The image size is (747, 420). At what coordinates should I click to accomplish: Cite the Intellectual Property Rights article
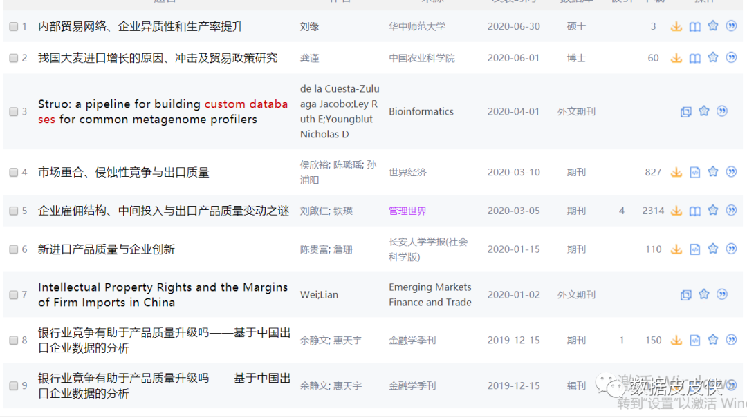[x=722, y=294]
